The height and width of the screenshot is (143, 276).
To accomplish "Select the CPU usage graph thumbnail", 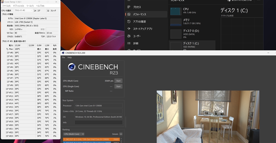I will (x=176, y=11).
